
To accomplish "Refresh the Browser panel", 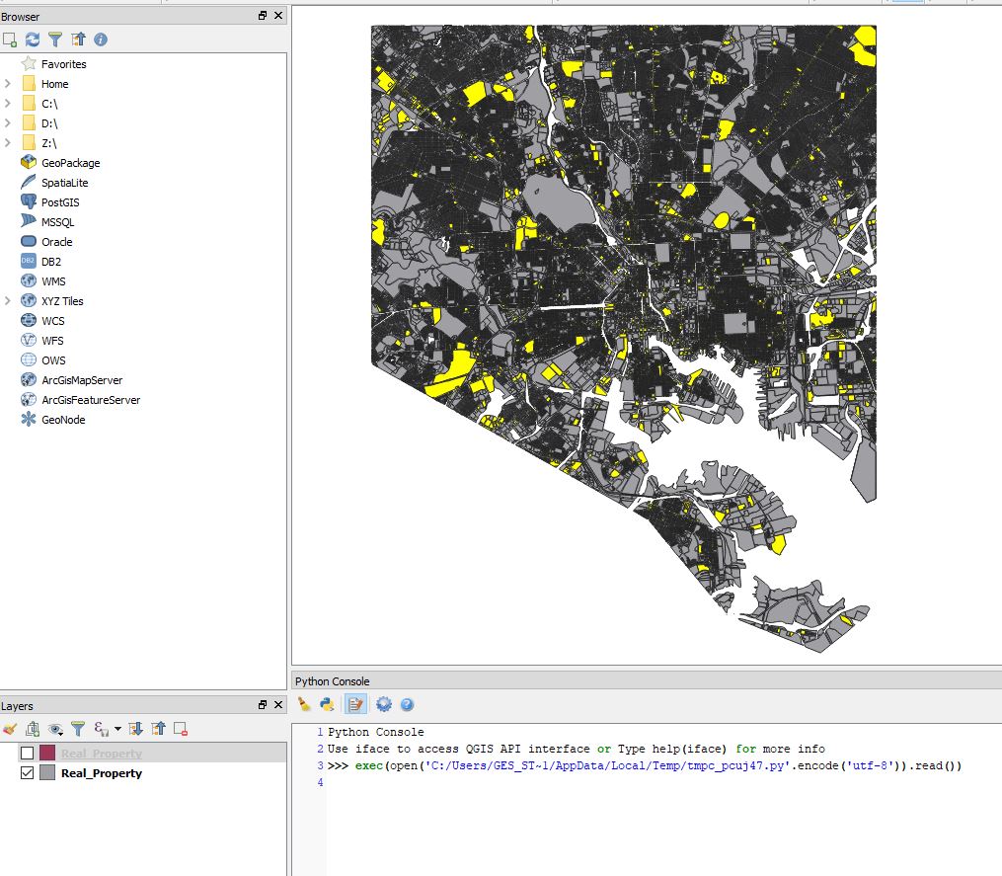I will [33, 40].
